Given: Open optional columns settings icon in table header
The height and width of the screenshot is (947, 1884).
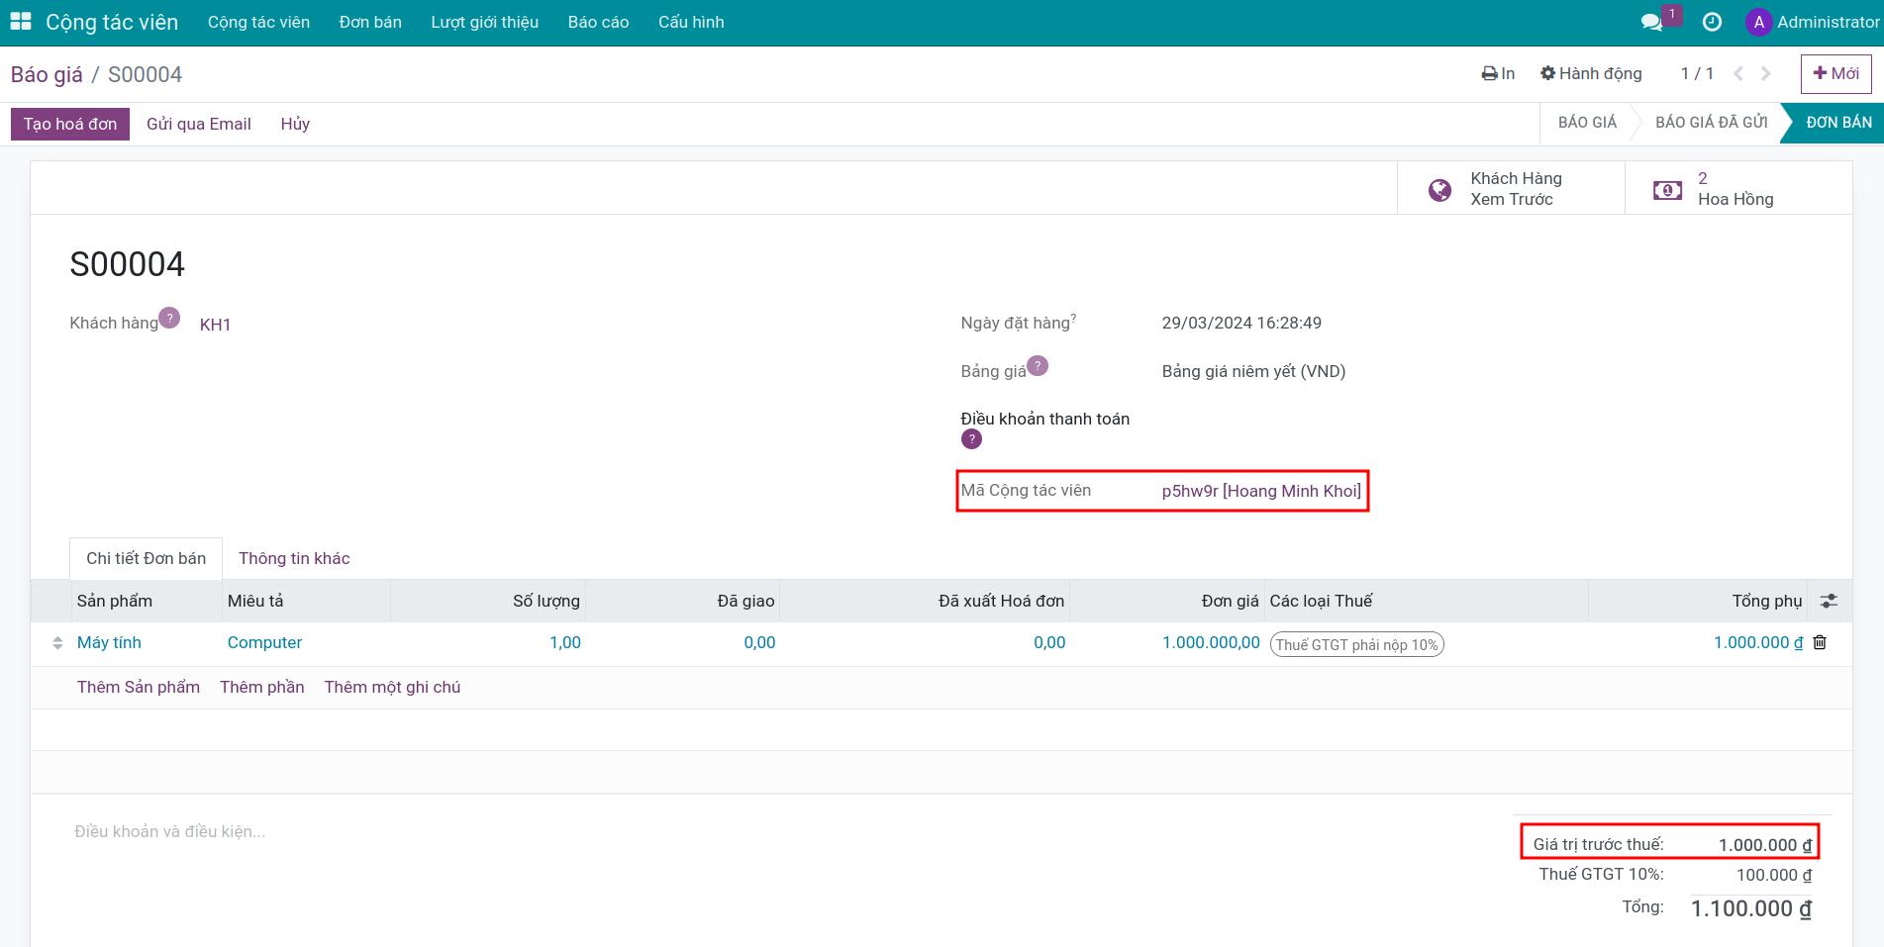Looking at the screenshot, I should pyautogui.click(x=1829, y=601).
